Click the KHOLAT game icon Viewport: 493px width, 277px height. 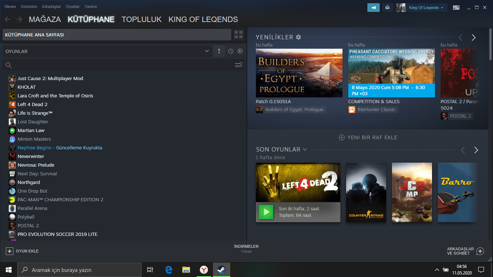click(12, 87)
